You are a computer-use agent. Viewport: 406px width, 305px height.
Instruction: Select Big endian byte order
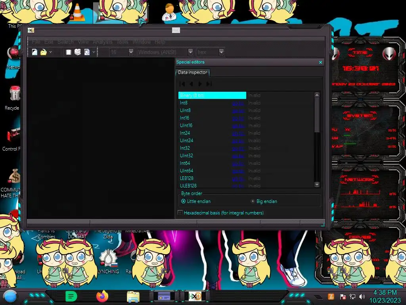(x=264, y=201)
